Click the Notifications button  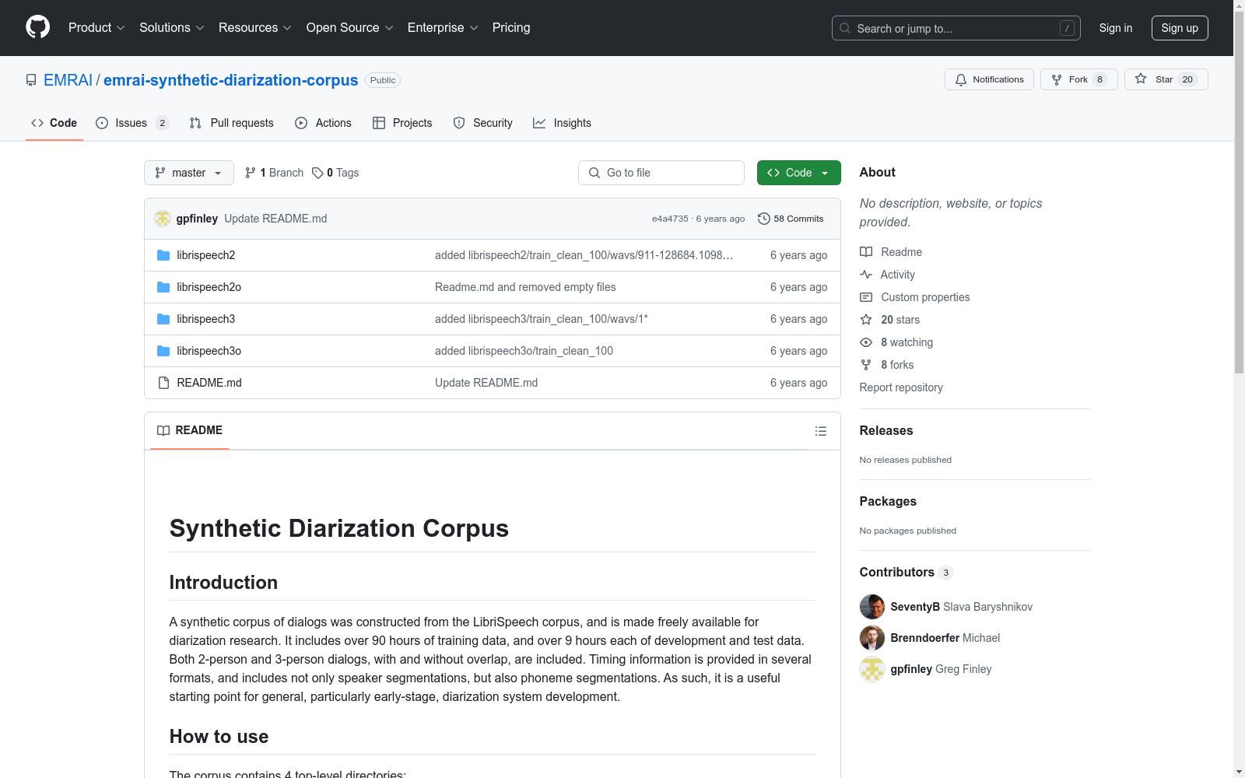(989, 79)
